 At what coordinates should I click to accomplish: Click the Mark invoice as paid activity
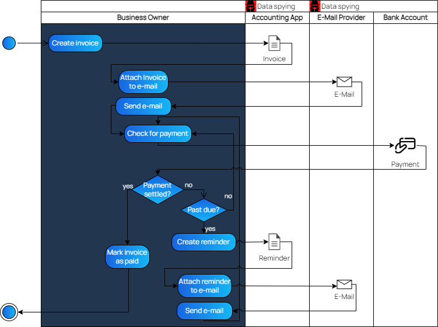point(127,256)
